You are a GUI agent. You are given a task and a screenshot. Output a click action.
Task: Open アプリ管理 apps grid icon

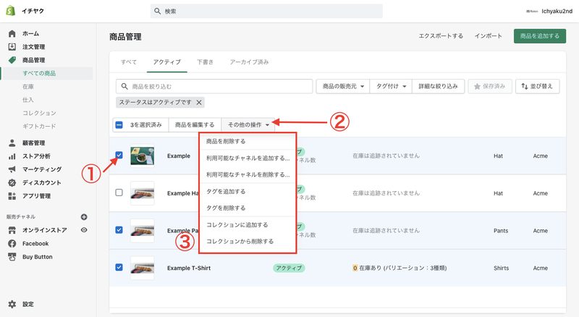point(12,196)
